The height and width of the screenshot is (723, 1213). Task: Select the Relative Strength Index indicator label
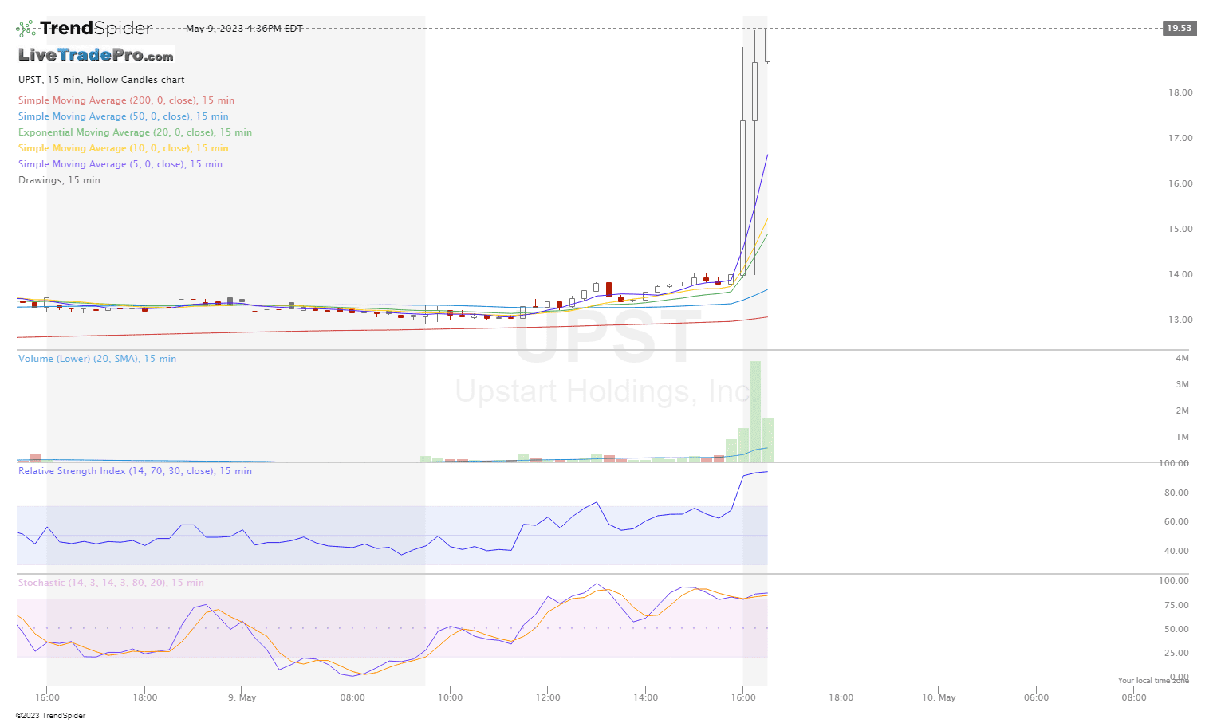tap(134, 471)
